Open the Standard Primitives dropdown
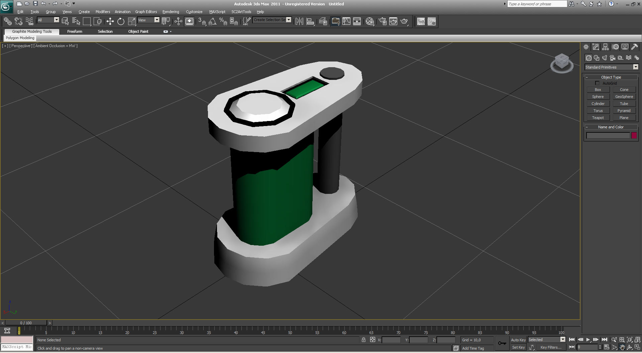 click(x=635, y=67)
